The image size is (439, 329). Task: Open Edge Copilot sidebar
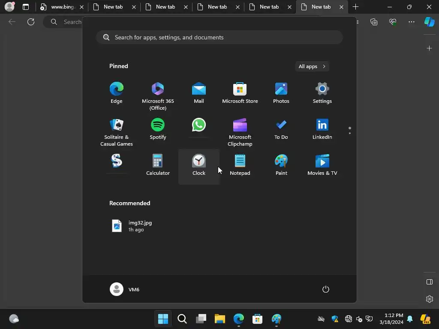coord(429,21)
